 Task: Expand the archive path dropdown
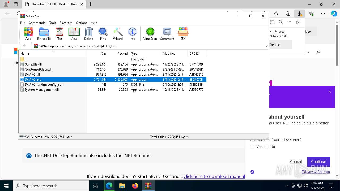(x=266, y=46)
